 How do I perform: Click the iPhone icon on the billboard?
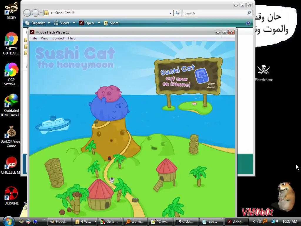201,76
